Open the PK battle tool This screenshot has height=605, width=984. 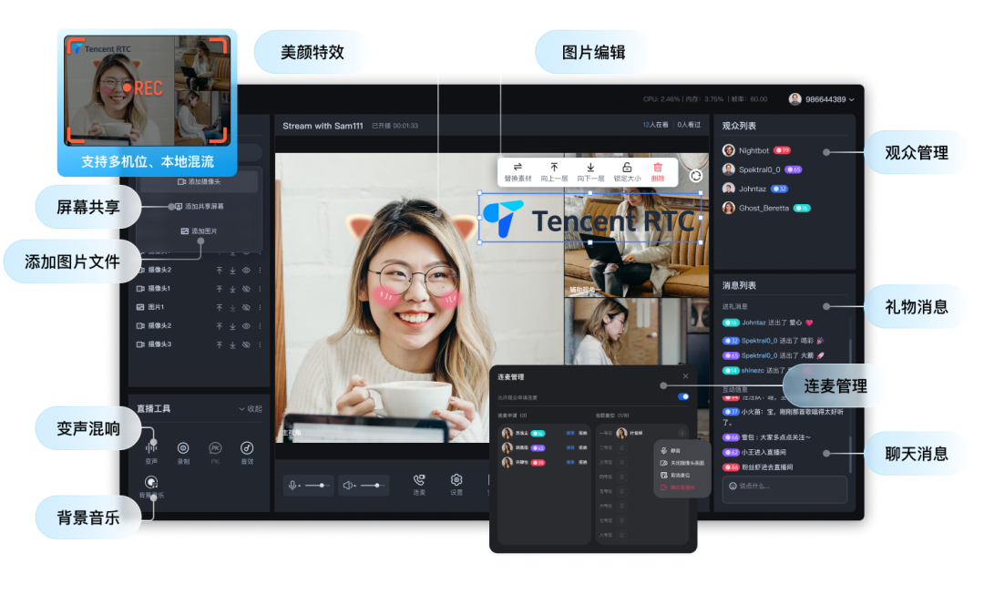click(x=215, y=451)
